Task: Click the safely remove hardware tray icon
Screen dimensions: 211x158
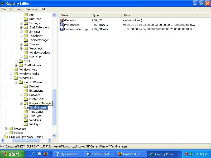Action: click(x=191, y=154)
